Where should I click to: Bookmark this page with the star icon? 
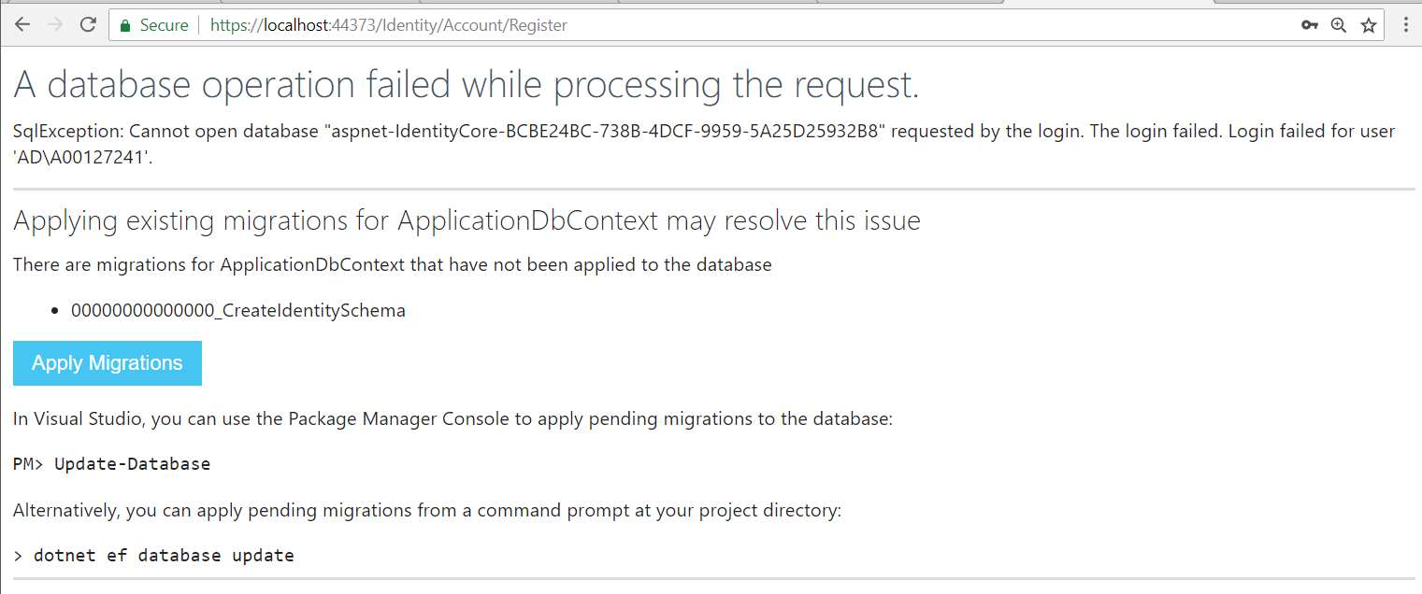(x=1369, y=25)
